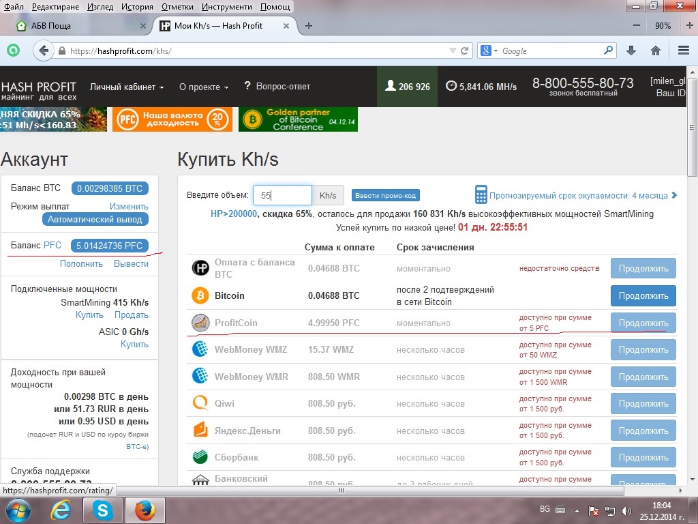Image resolution: width=698 pixels, height=524 pixels.
Task: Click Продолжить for Bitcoin payment
Action: (x=643, y=296)
